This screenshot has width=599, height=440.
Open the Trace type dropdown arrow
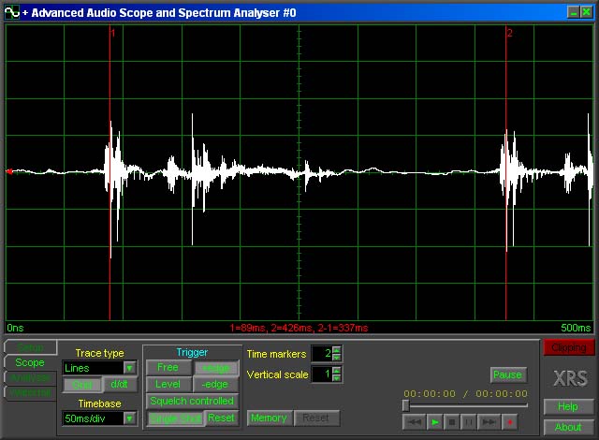(129, 368)
